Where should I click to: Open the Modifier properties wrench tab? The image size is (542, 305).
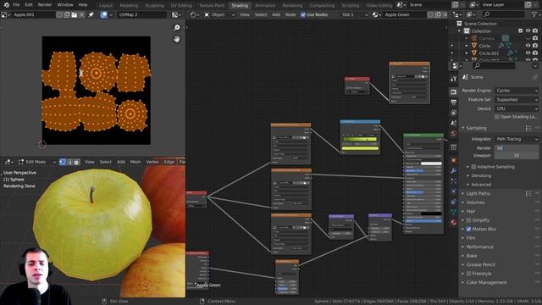pos(454,170)
